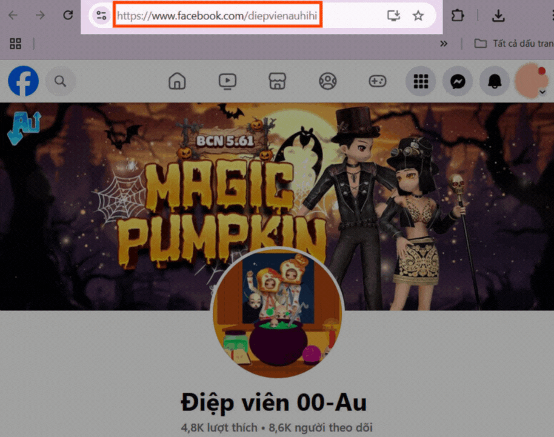Click the Facebook logo
The height and width of the screenshot is (437, 554).
23,81
